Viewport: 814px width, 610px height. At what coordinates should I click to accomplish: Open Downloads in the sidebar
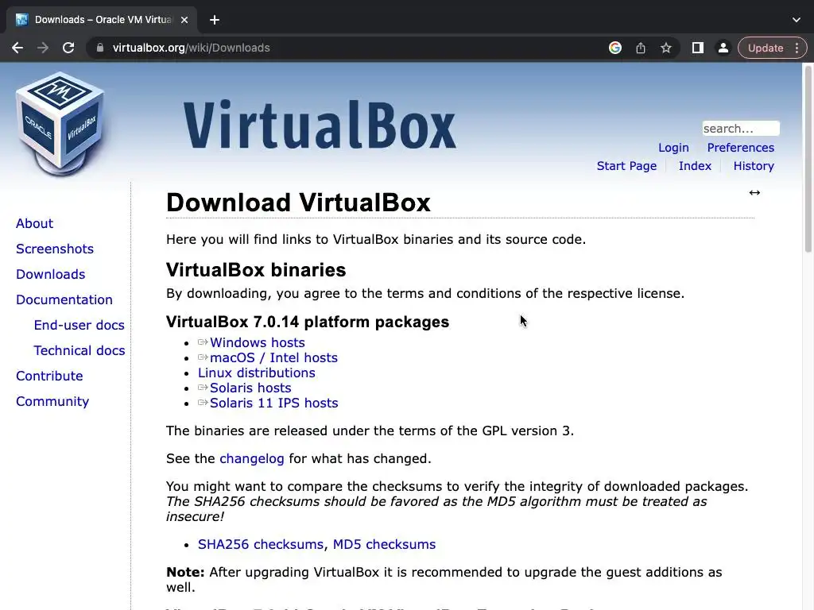(50, 274)
